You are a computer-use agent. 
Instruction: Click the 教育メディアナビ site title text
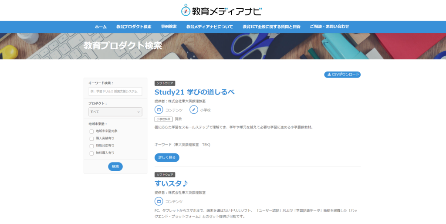point(226,11)
